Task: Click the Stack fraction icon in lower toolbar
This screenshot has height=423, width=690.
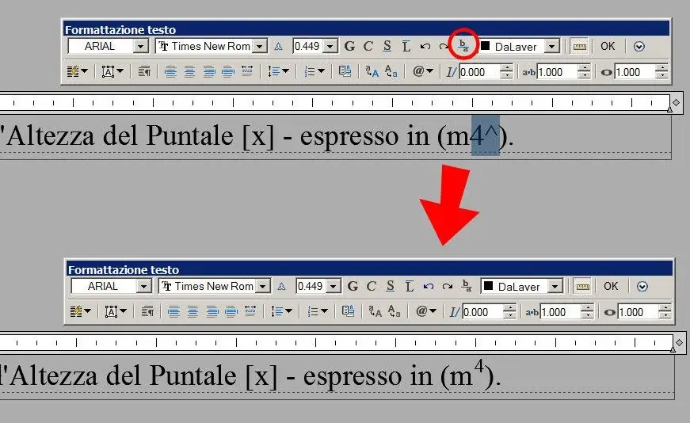Action: click(x=467, y=286)
